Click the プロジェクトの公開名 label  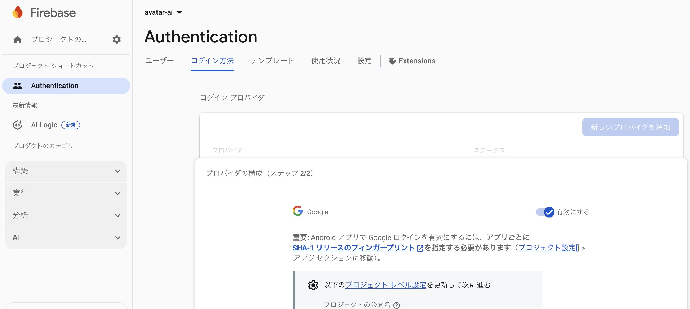pos(357,305)
